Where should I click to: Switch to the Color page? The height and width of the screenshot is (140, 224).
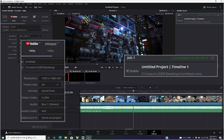[x=126, y=132]
